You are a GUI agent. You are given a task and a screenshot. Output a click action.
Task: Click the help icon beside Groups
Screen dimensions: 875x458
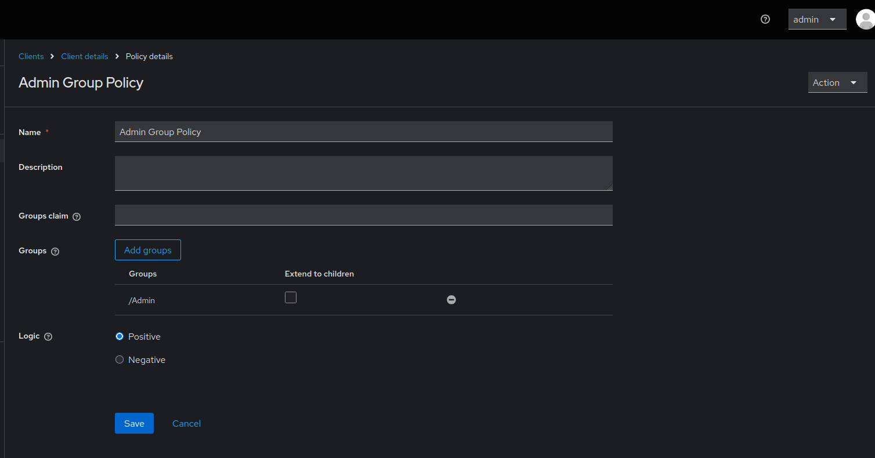pos(55,252)
